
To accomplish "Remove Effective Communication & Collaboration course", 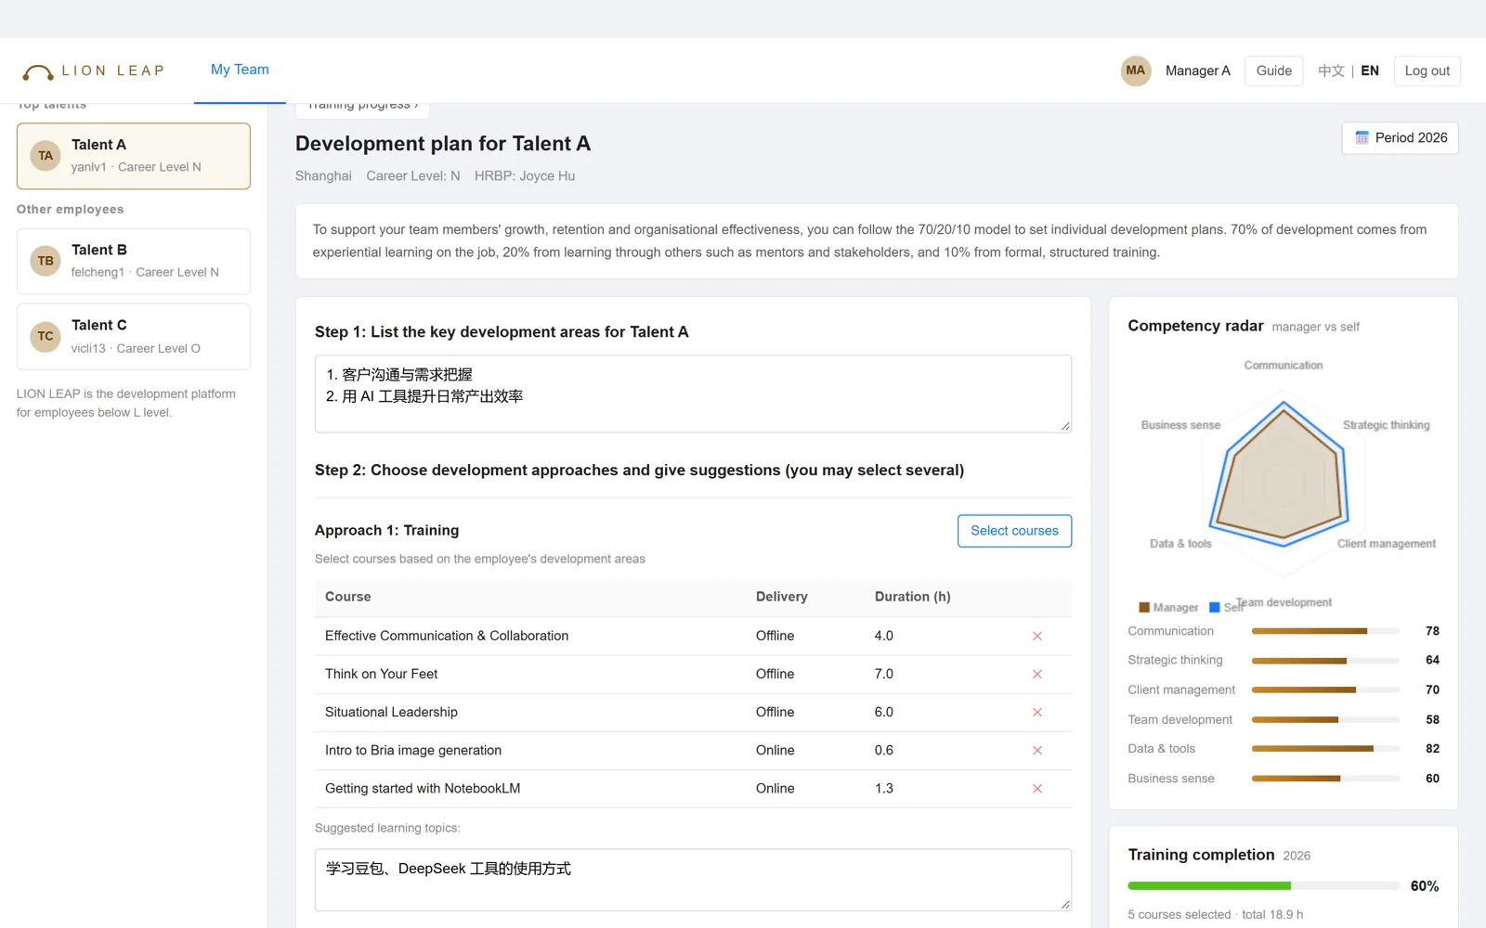I will [1037, 636].
